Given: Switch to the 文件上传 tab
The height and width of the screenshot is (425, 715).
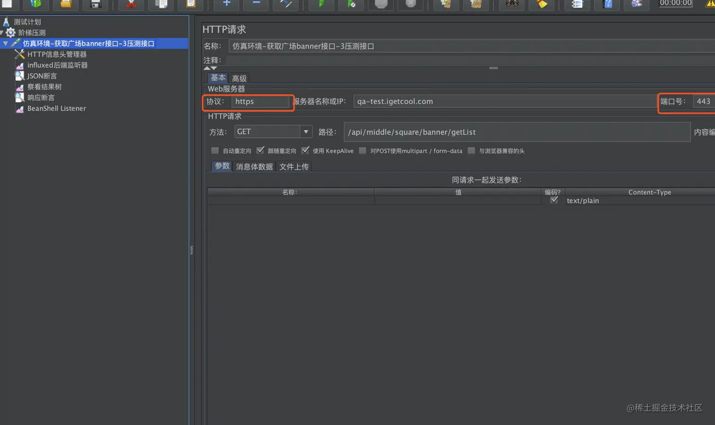Looking at the screenshot, I should click(x=294, y=167).
